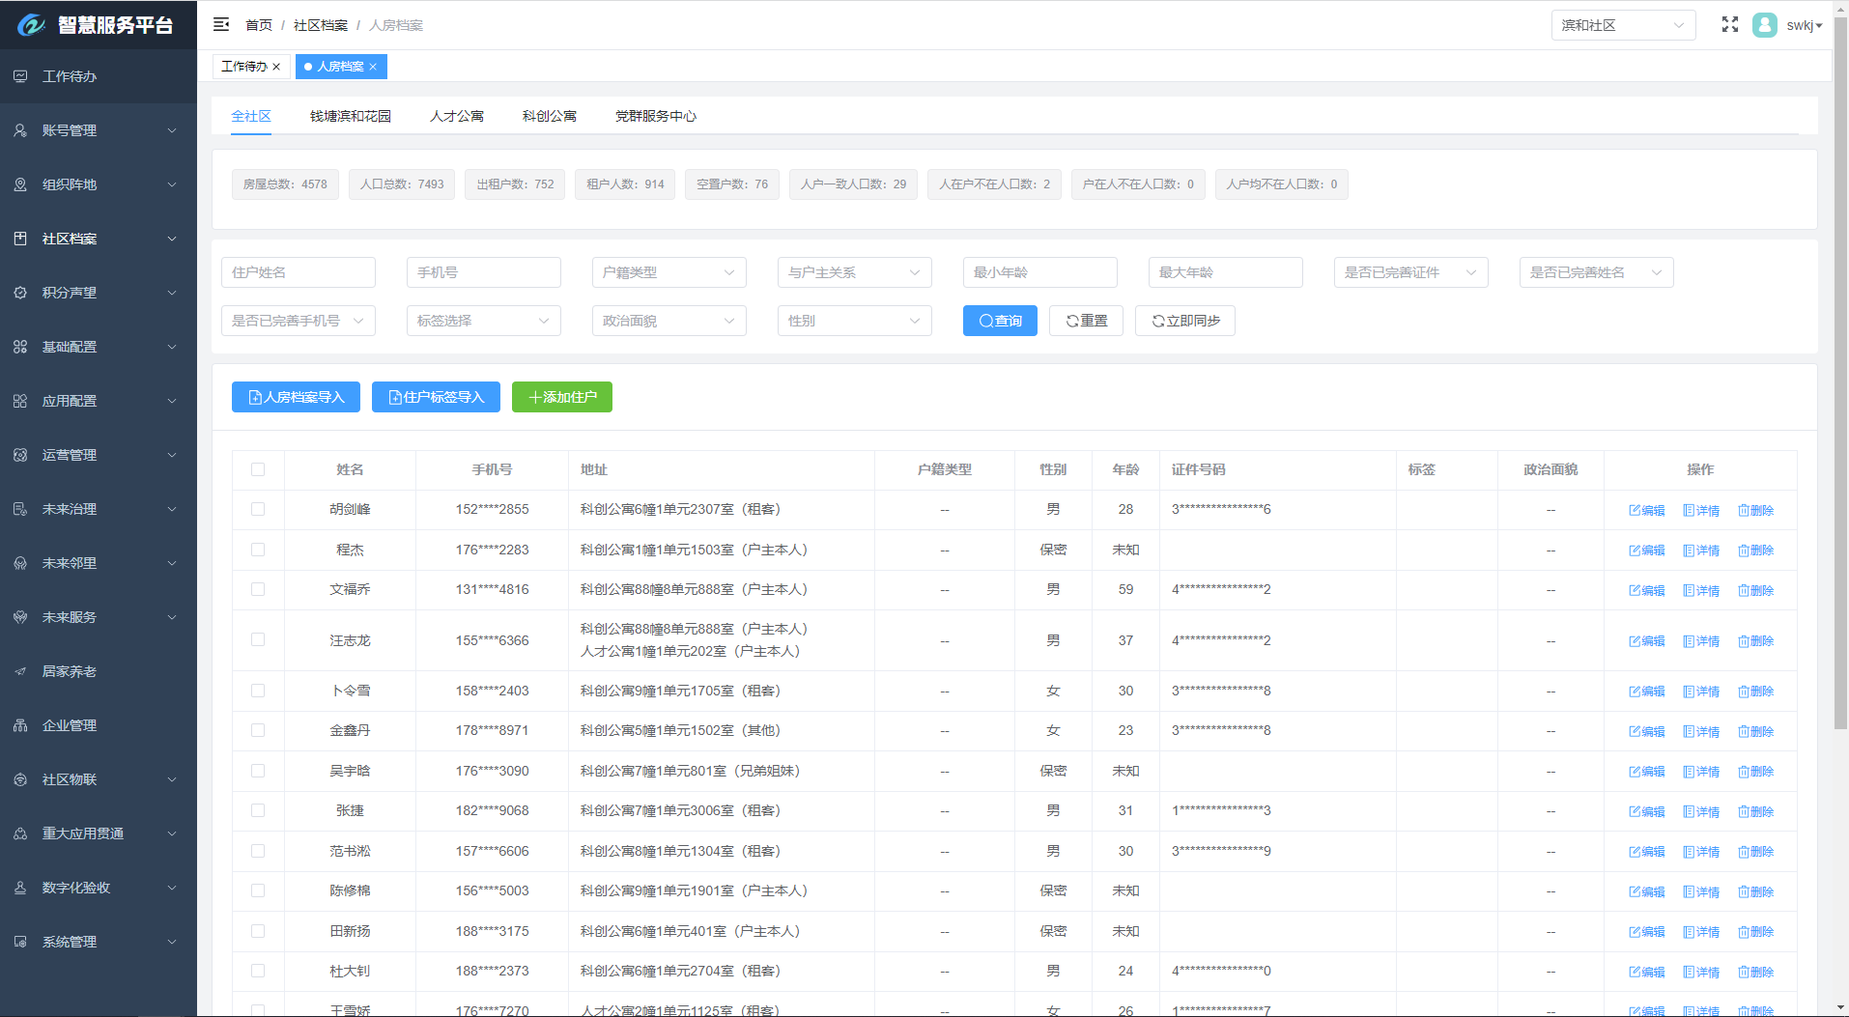Image resolution: width=1849 pixels, height=1017 pixels.
Task: Click the 重大应用贯通 sidebar icon
Action: tap(20, 833)
